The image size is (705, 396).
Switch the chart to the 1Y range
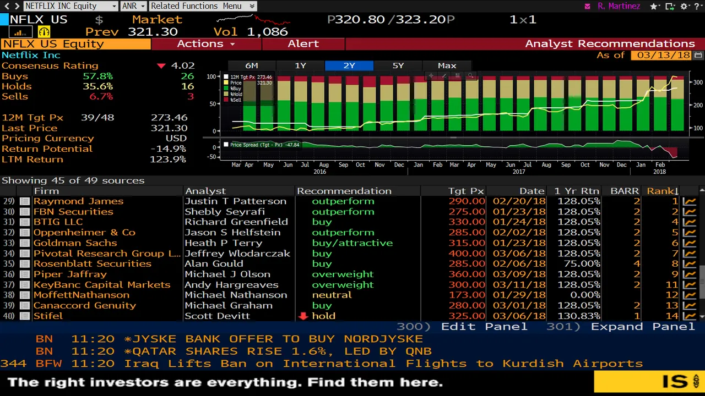coord(300,65)
